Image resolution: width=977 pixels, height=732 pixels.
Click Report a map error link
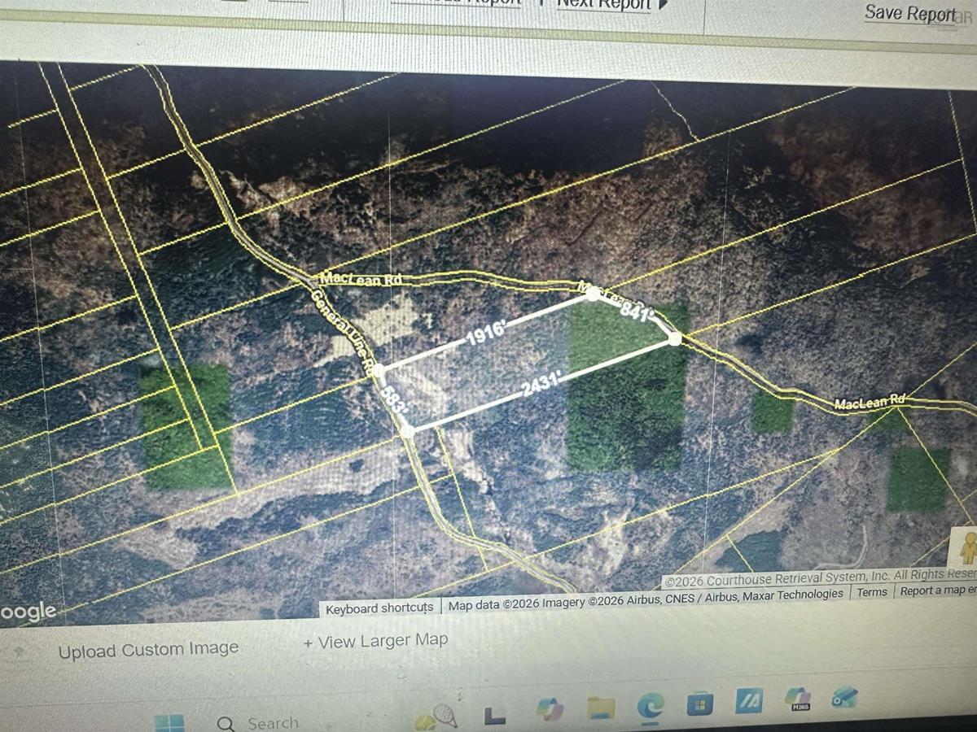point(937,590)
